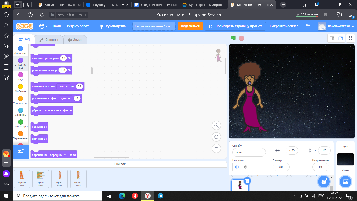Screen dimensions: 357x201
Task: Select the Сенсоры block category
Action: pos(21,112)
